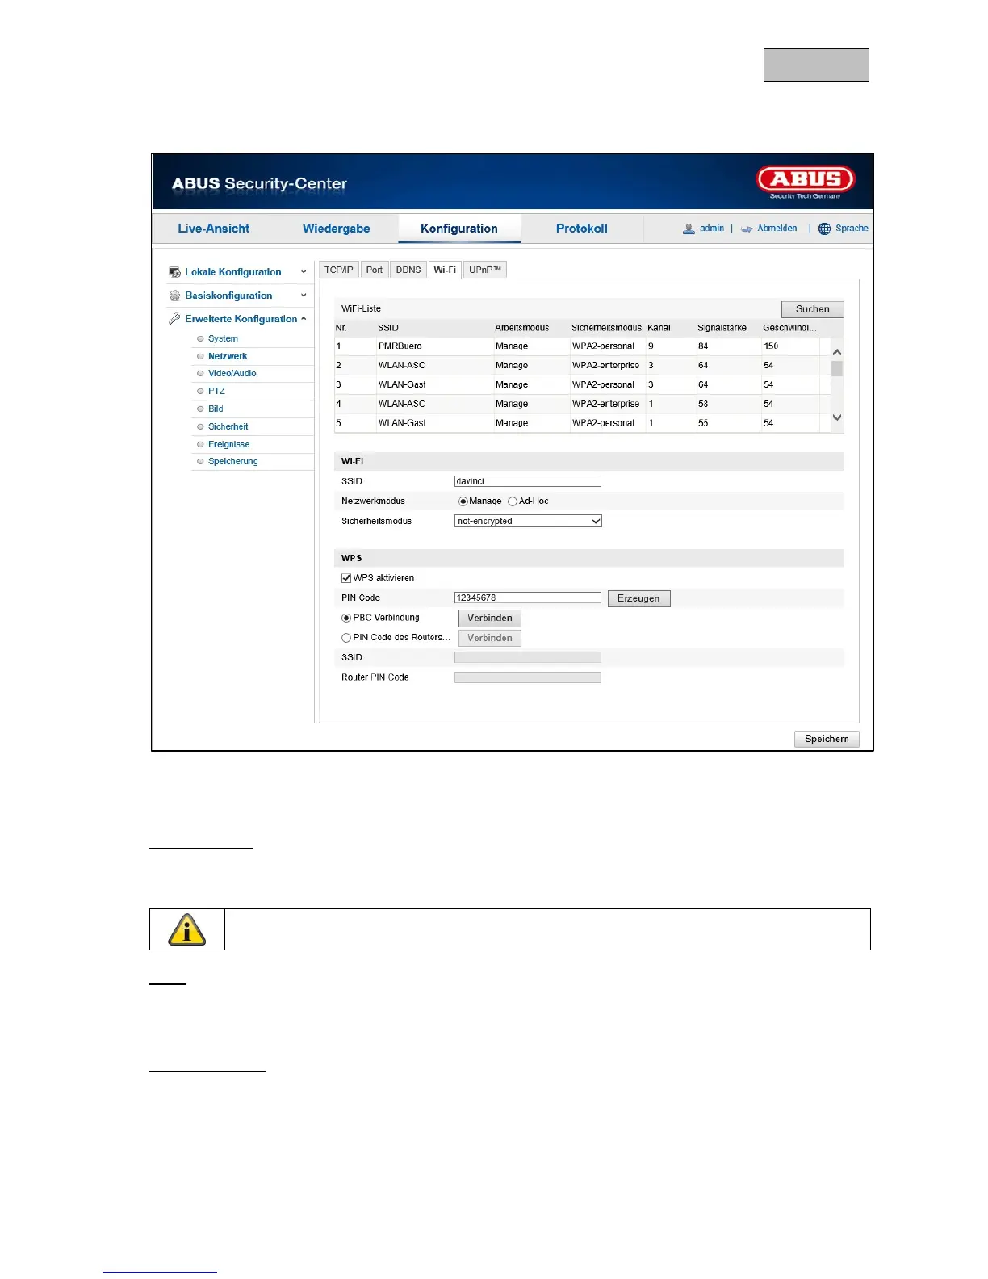This screenshot has width=988, height=1279.
Task: Select the PBC Verbindung radio button
Action: click(346, 619)
